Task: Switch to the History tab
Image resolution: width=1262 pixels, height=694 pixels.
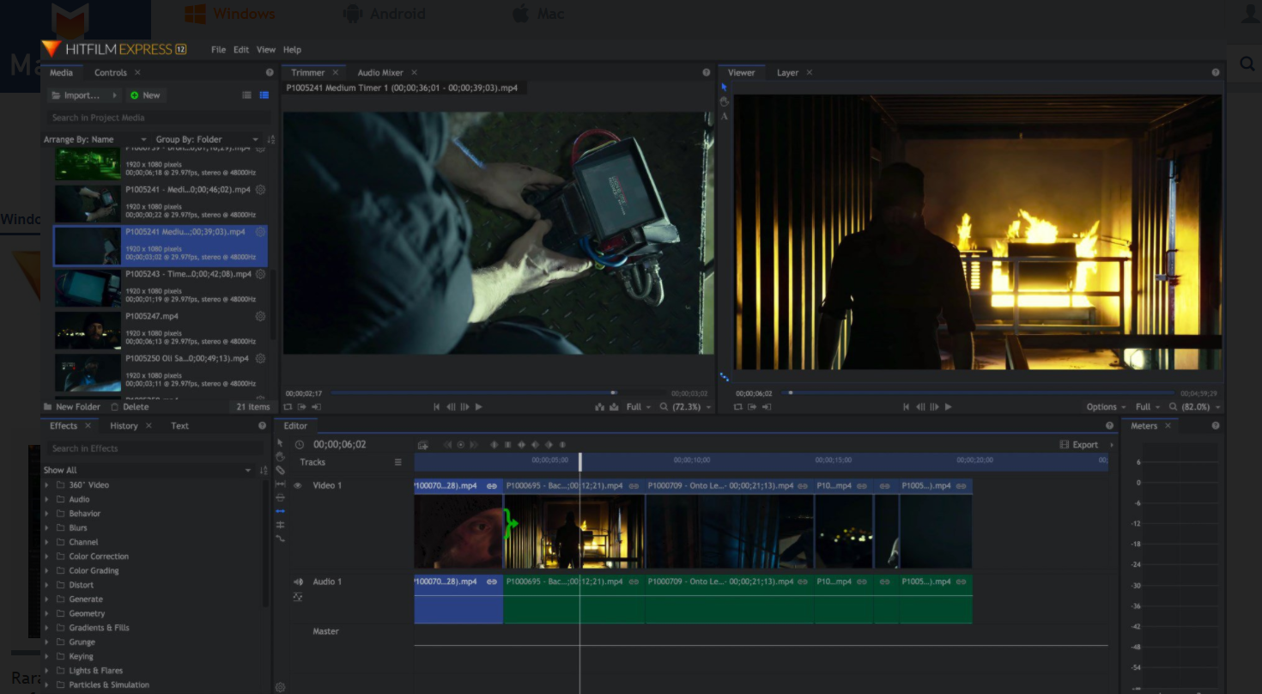Action: pyautogui.click(x=124, y=426)
